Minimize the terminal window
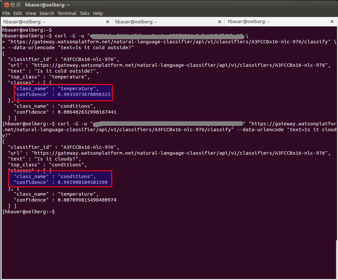This screenshot has width=338, height=280. (x=13, y=5)
